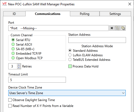Increase Retries with the up arrow
134x112 pixels.
(19, 65)
